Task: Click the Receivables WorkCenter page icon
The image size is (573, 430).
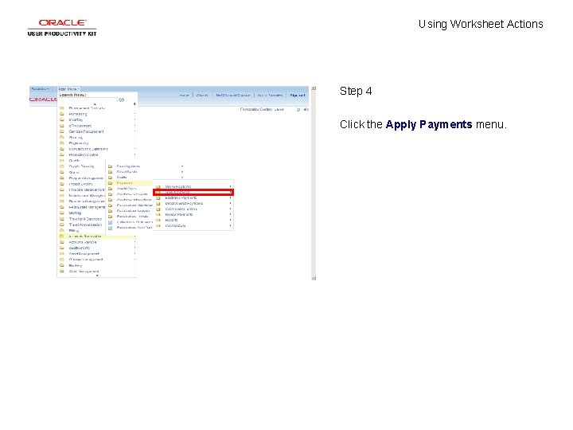Action: click(110, 228)
